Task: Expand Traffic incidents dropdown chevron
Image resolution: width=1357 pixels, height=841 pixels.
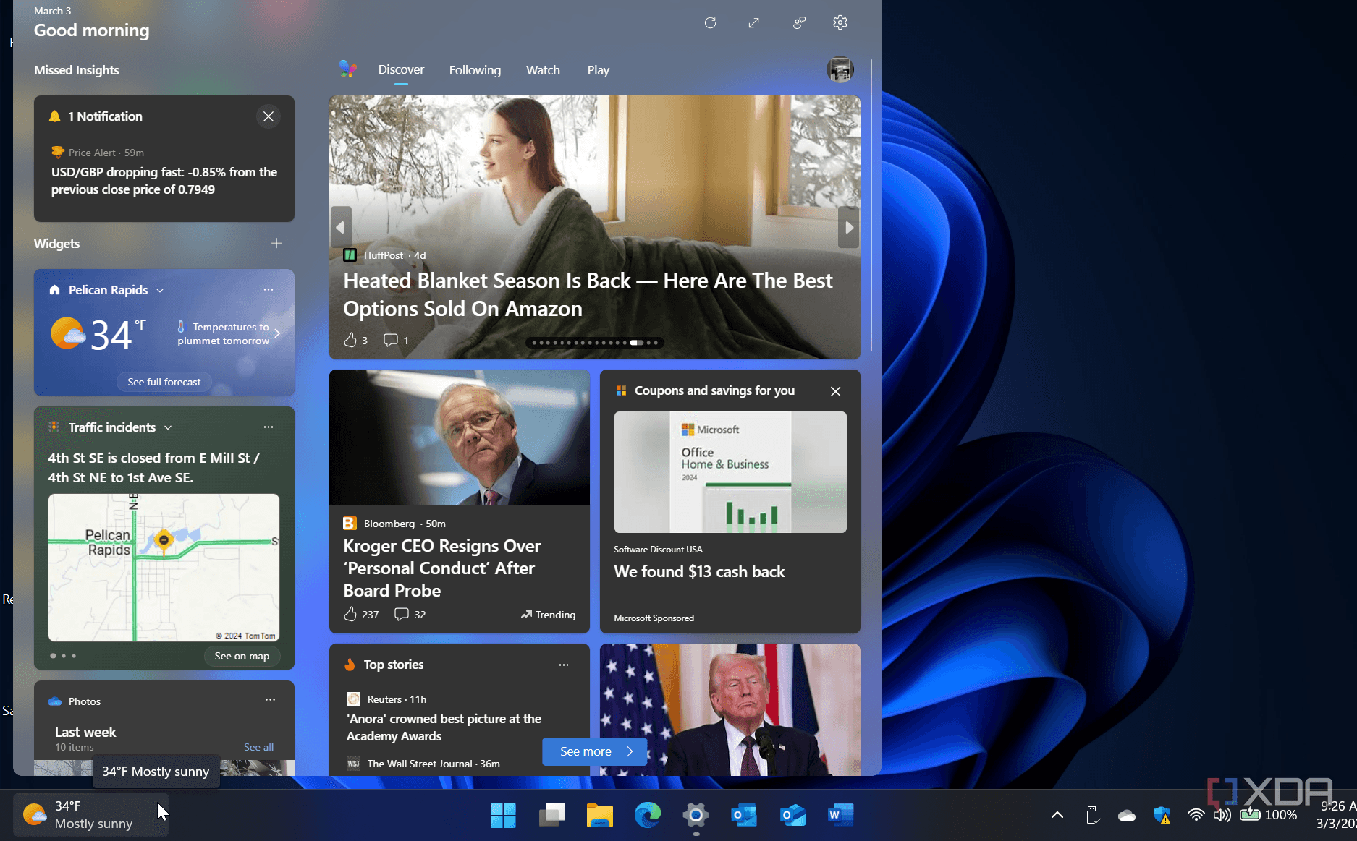Action: [168, 428]
